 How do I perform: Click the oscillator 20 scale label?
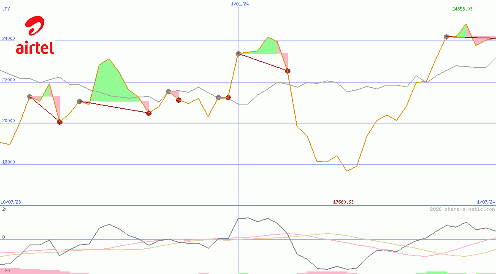point(5,209)
